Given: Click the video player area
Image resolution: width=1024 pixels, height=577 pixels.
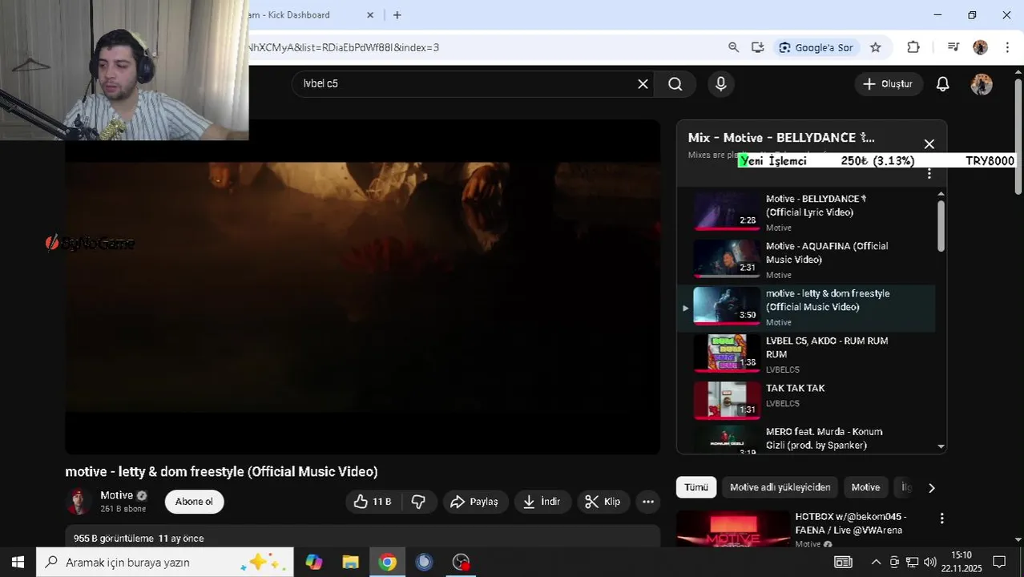Looking at the screenshot, I should [362, 287].
